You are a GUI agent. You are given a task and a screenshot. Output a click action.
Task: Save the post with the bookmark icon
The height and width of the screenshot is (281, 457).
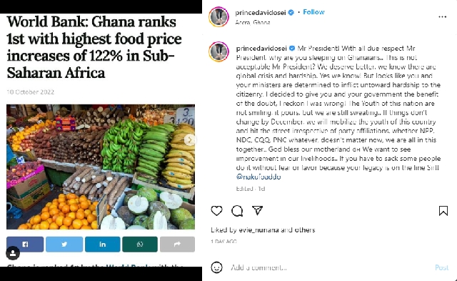(x=443, y=211)
